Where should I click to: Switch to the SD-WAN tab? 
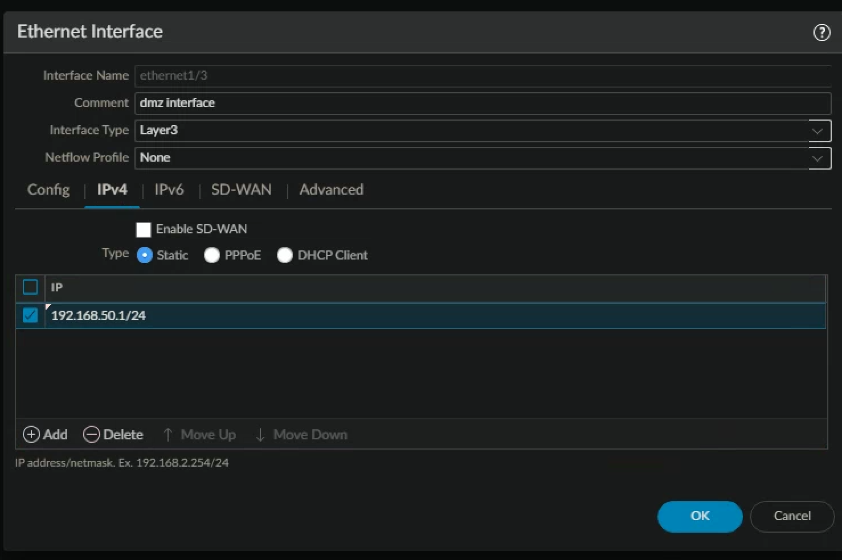(242, 190)
